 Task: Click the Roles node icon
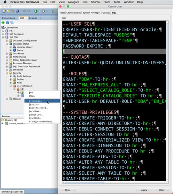point(14,83)
